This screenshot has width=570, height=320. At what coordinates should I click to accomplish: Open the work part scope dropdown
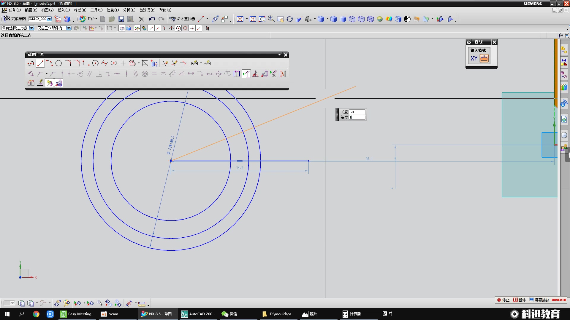coord(69,28)
